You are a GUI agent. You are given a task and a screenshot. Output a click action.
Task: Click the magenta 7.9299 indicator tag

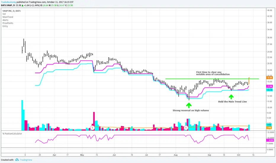click(270, 140)
